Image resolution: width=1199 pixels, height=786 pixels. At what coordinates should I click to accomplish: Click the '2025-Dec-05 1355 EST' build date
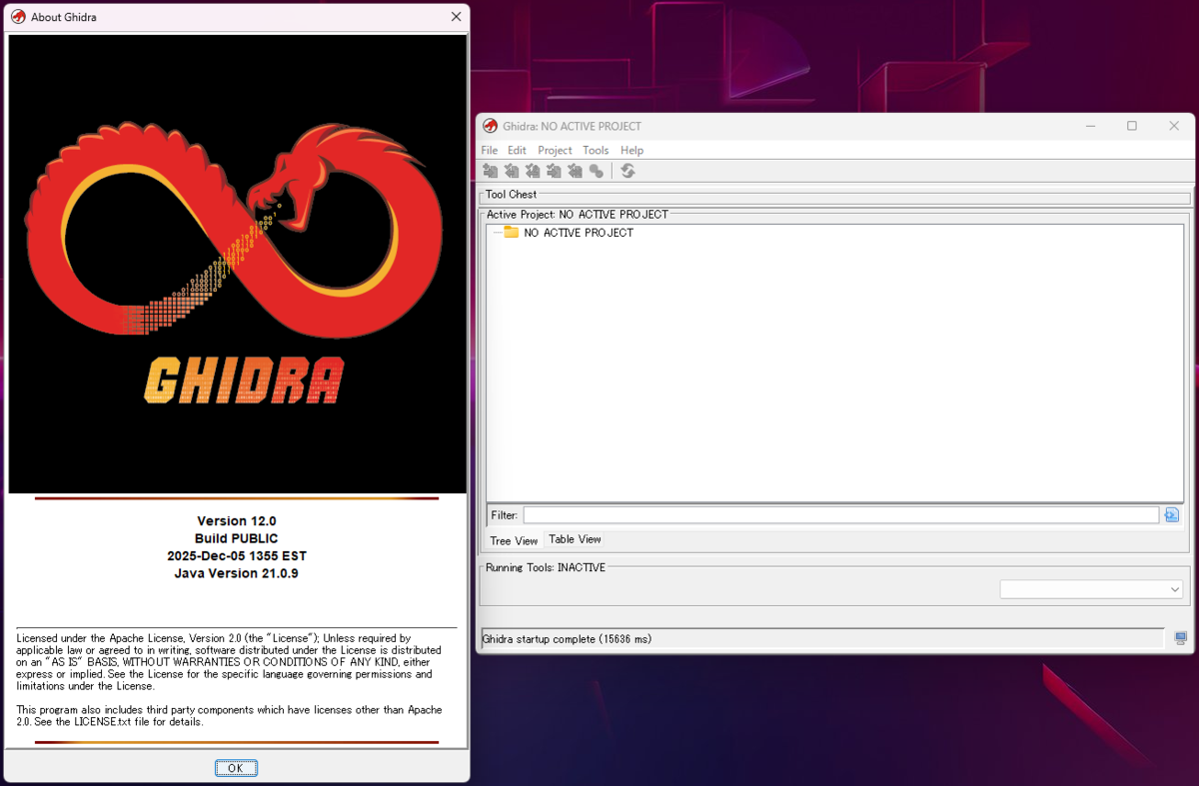237,556
